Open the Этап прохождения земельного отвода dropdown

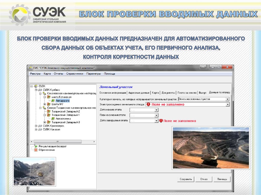click(x=228, y=104)
